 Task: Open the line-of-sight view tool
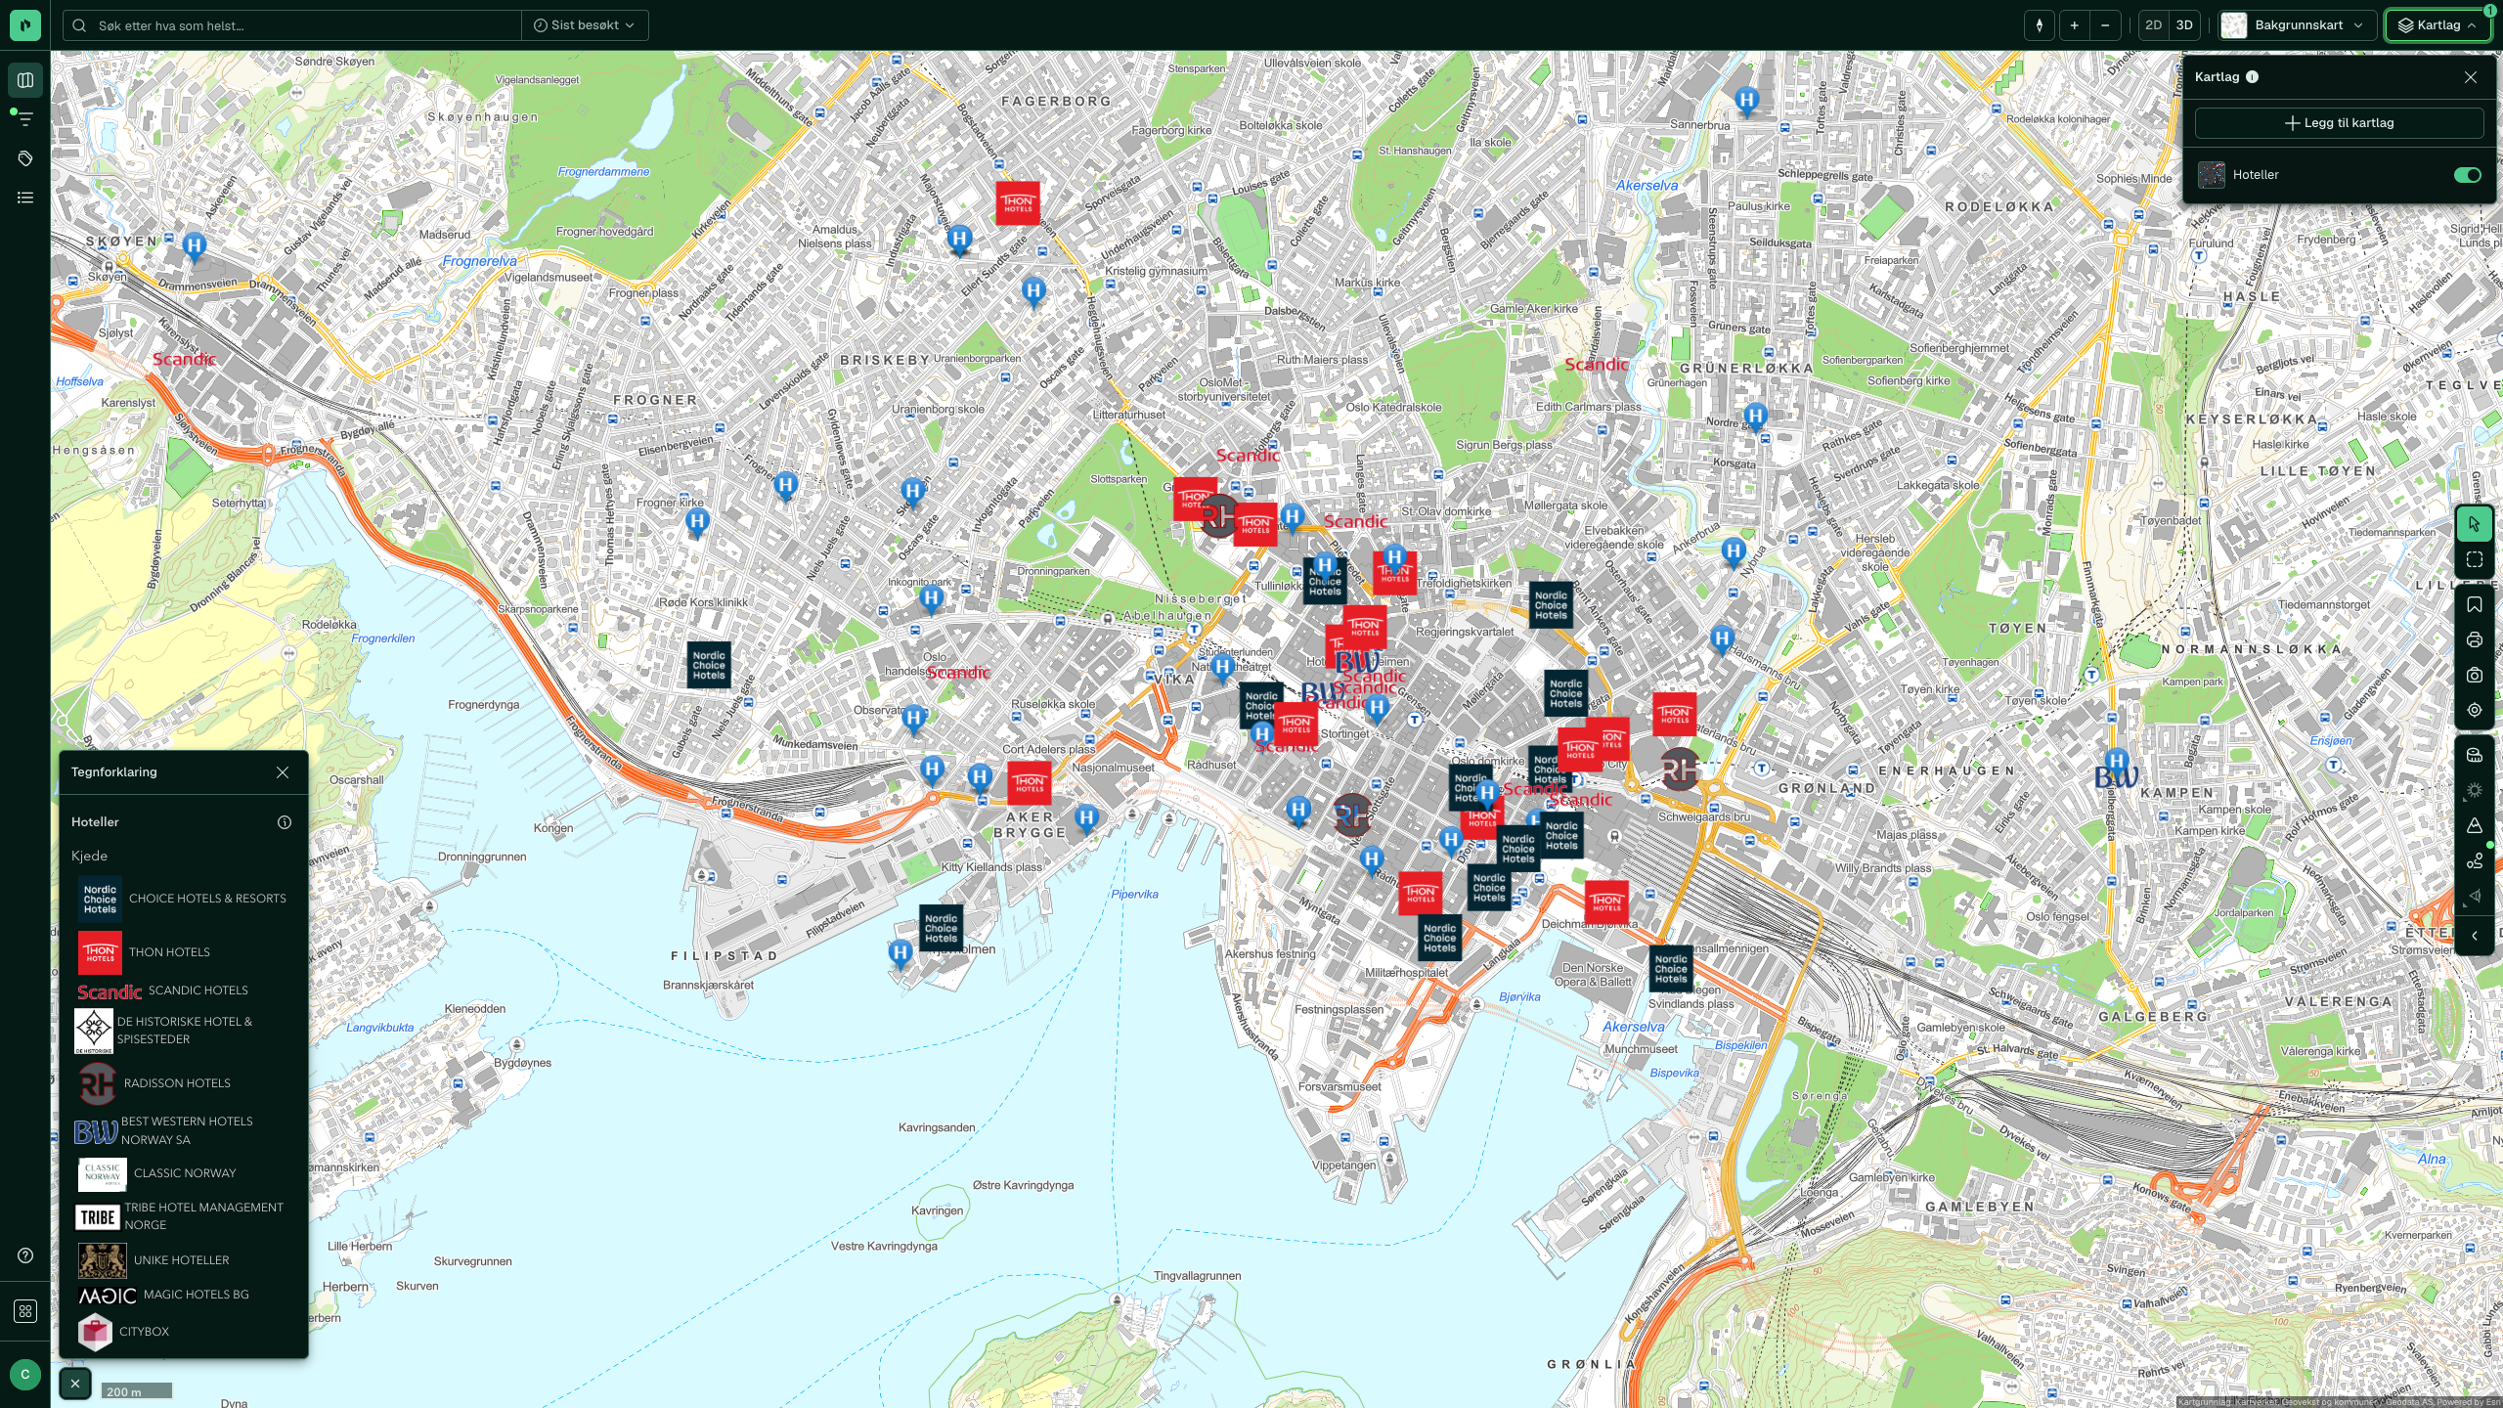coord(2475,896)
